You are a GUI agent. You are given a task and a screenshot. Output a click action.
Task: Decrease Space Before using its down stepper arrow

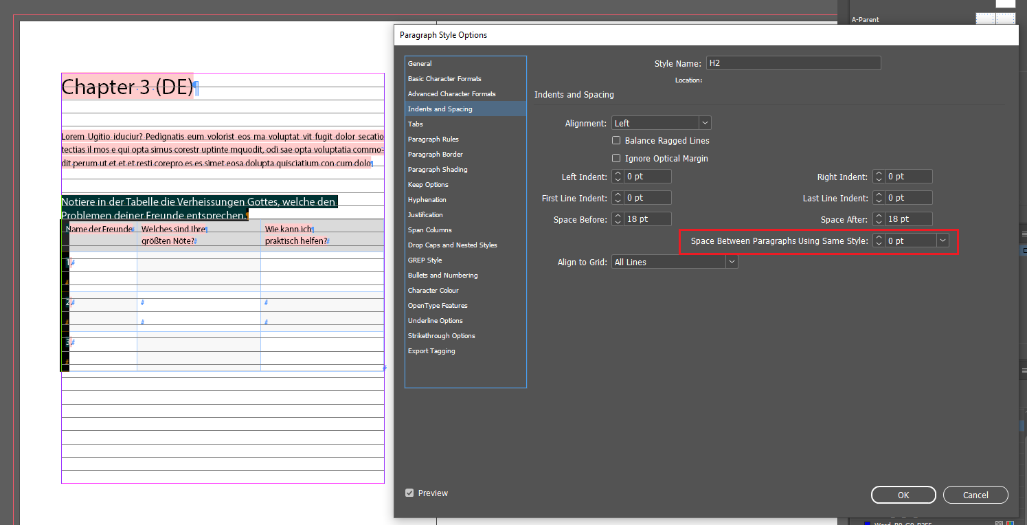pos(617,221)
